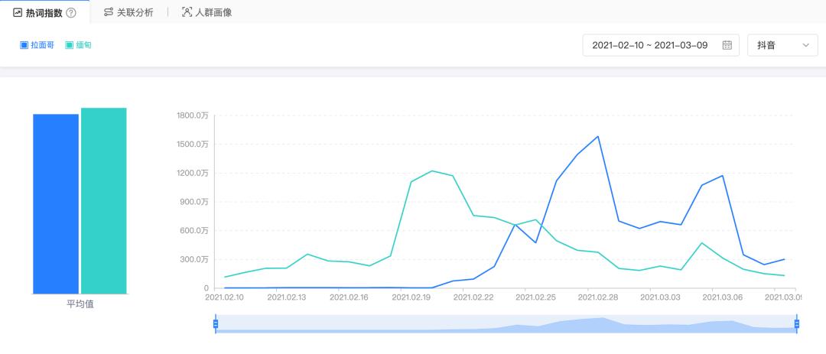Viewport: 826px width, 354px height.
Task: Open the calendar icon in date field
Action: (x=727, y=46)
